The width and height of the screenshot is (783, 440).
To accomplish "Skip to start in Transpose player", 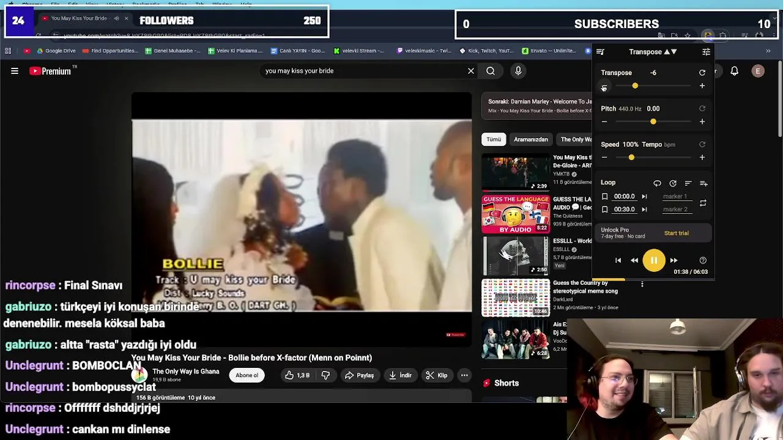I will (618, 261).
